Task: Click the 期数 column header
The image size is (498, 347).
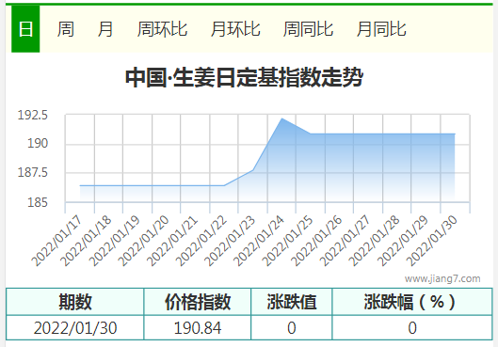Action: coord(75,302)
